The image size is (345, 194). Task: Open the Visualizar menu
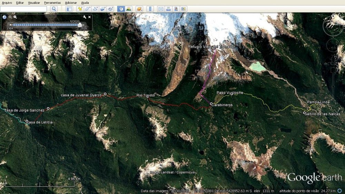(x=34, y=3)
